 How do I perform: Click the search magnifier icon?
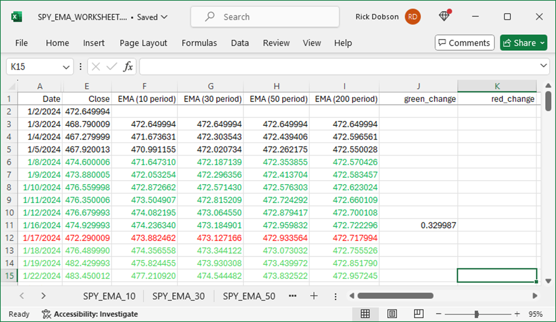210,17
